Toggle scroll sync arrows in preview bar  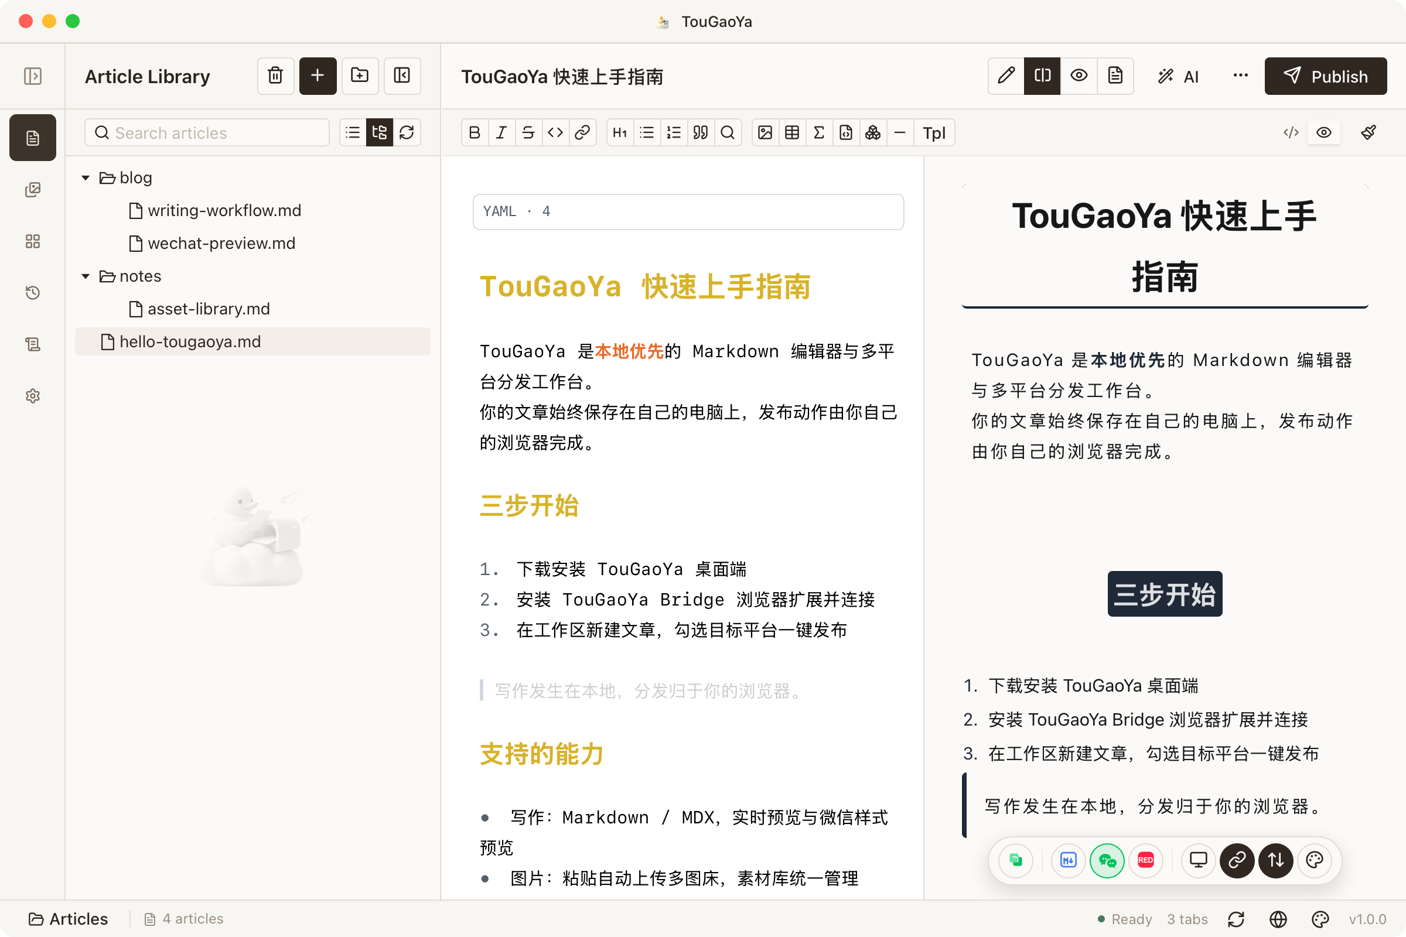coord(1276,860)
